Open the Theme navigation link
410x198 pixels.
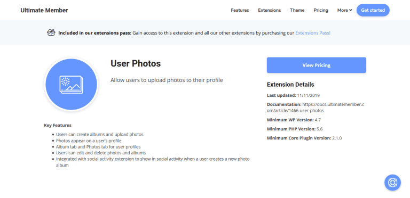coord(297,10)
